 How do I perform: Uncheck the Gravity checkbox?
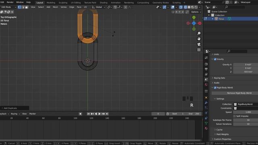point(215,59)
